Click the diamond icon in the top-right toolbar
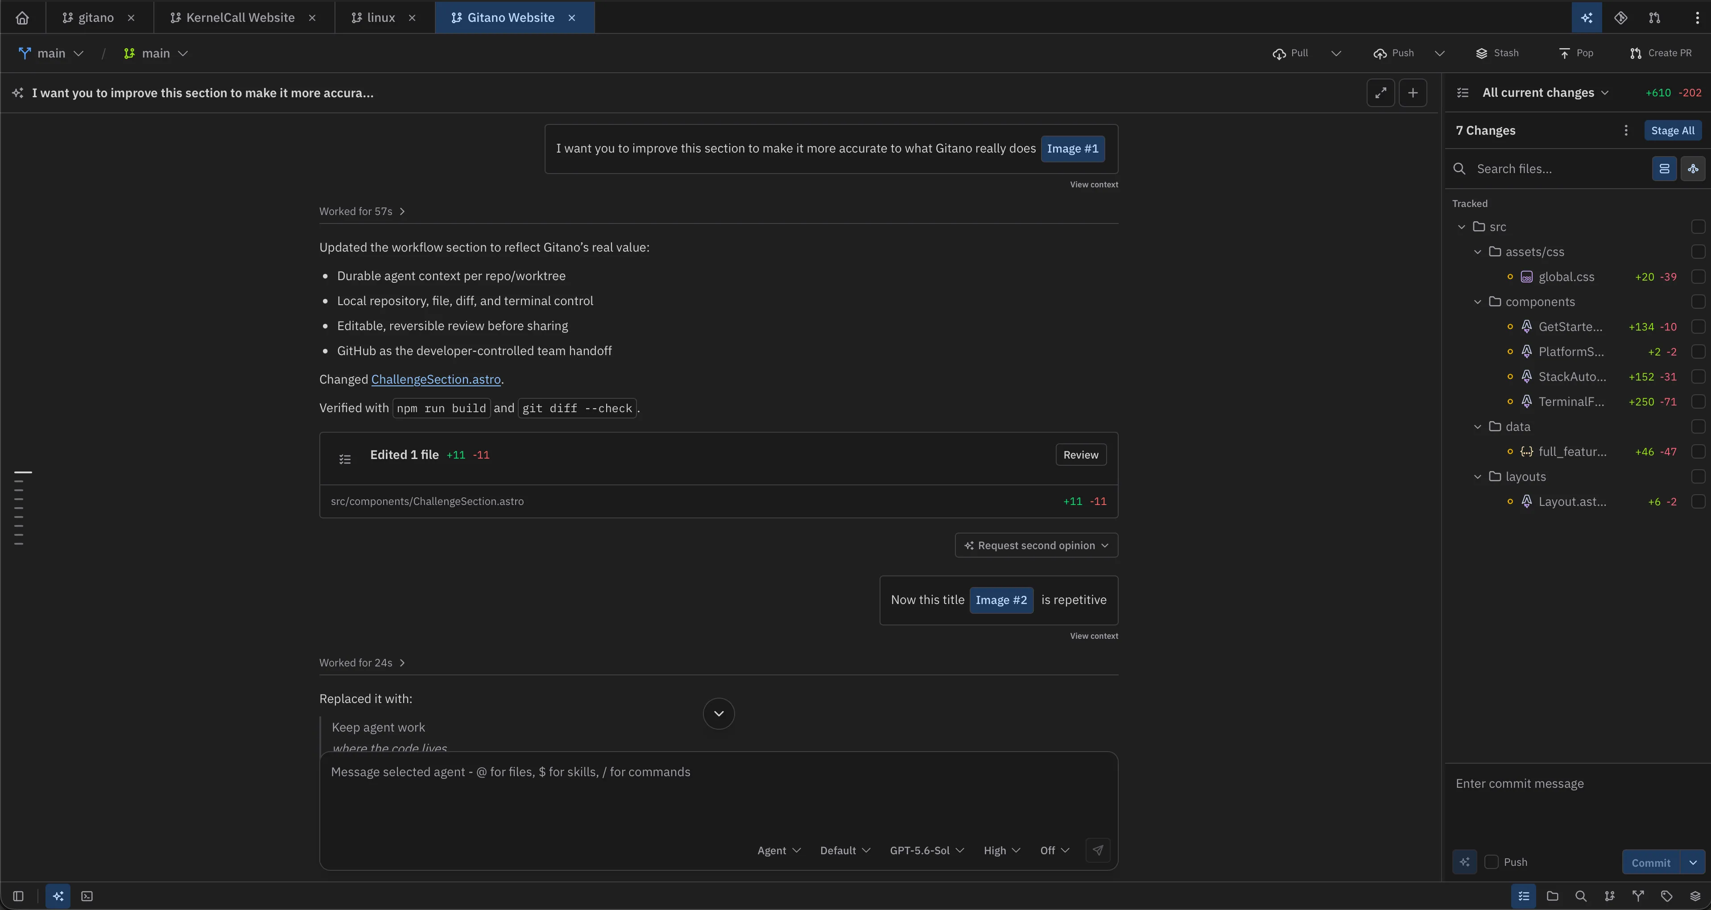The height and width of the screenshot is (910, 1711). point(1620,18)
